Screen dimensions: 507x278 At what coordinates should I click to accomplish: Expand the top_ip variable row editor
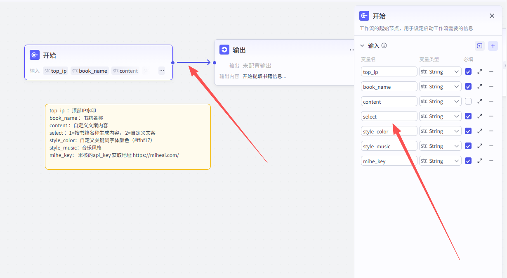coord(480,72)
